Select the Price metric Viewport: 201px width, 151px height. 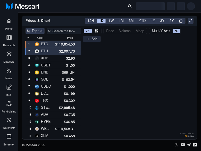point(110,31)
